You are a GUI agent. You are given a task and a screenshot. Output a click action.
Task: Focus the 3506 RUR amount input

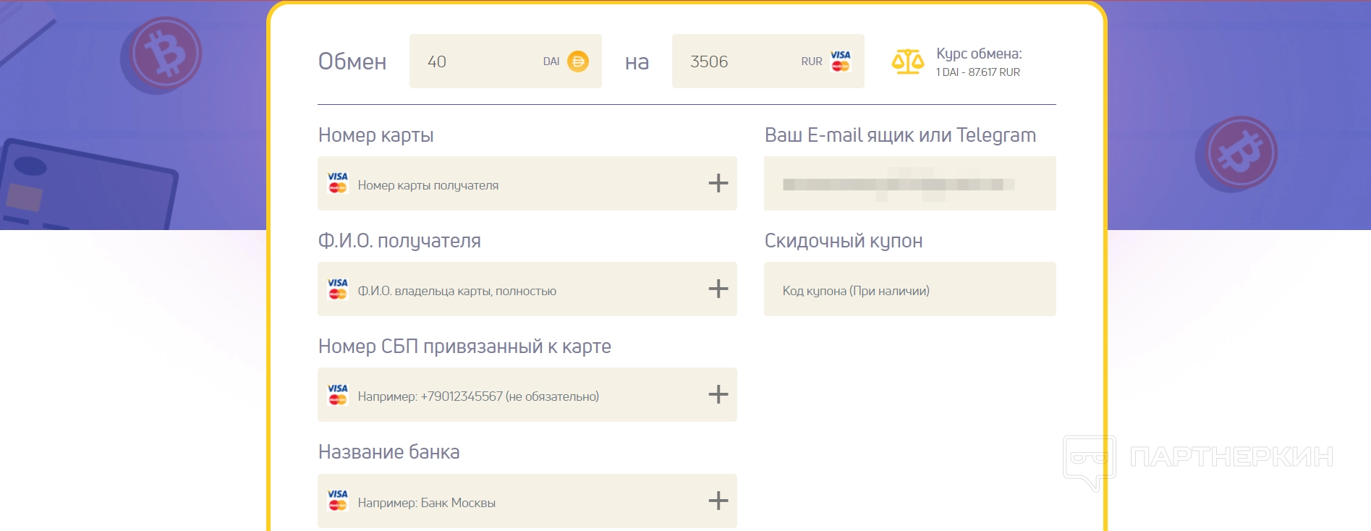click(x=738, y=61)
